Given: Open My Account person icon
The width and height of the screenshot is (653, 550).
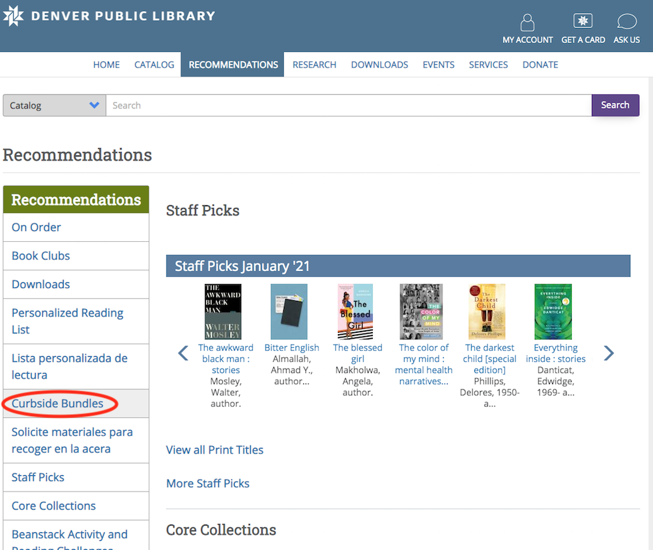Looking at the screenshot, I should click(x=527, y=22).
